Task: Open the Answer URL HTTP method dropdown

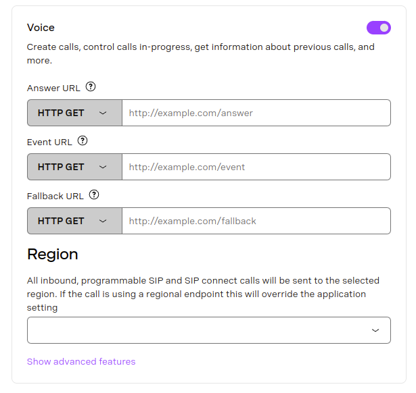Action: click(x=74, y=113)
